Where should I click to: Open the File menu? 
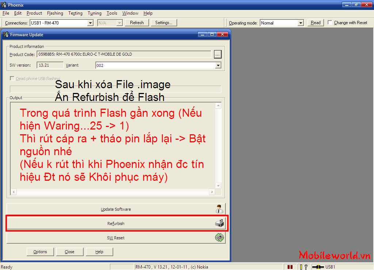pos(6,13)
